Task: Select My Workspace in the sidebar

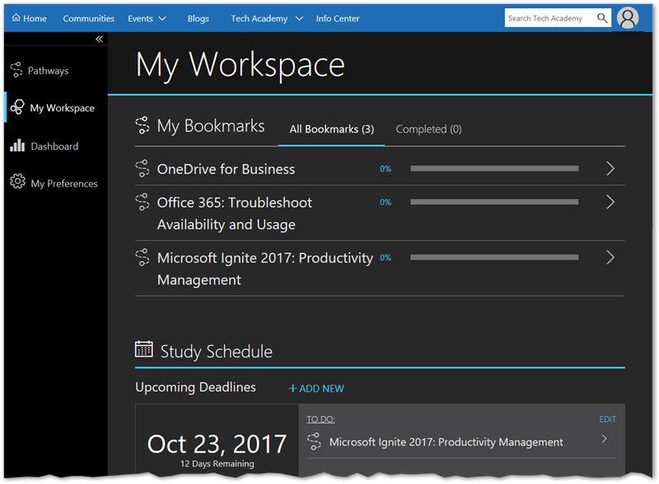Action: [63, 108]
